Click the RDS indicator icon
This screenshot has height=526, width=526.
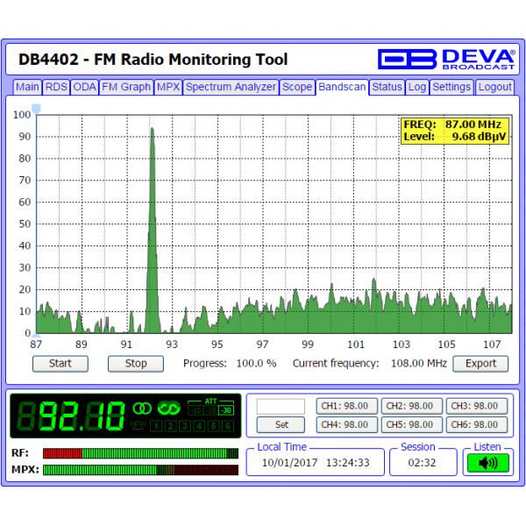(169, 408)
